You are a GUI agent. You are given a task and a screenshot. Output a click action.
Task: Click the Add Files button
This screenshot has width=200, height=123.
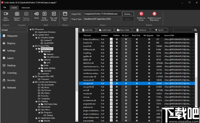click(x=87, y=30)
